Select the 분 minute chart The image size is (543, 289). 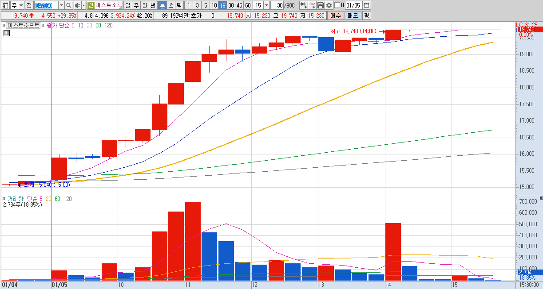[x=162, y=5]
